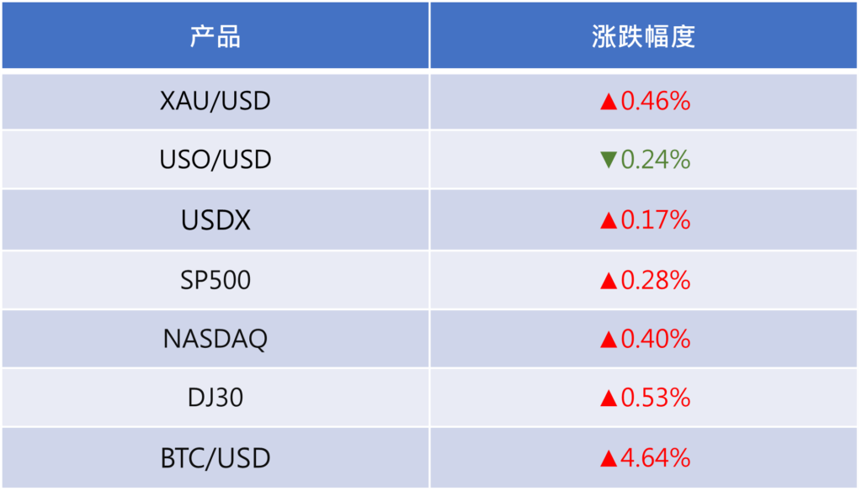Viewport: 862px width, 491px height.
Task: Click the red up triangle beside 4.64%
Action: 609,458
